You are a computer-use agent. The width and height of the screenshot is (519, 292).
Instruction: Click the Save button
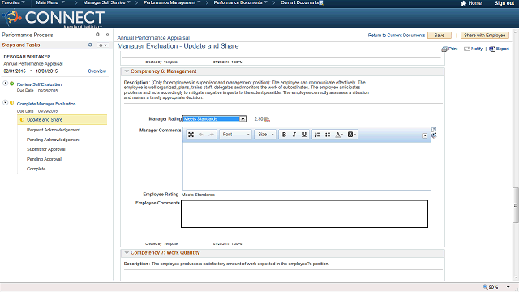coord(440,36)
